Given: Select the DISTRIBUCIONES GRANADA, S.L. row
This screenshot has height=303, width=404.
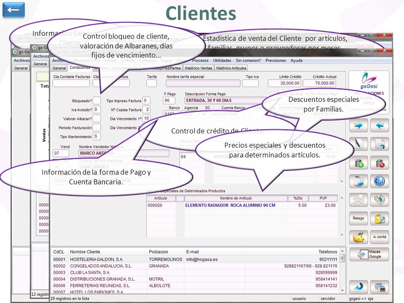Looking at the screenshot, I should click(x=195, y=279).
